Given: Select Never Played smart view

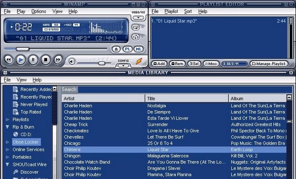Looking at the screenshot, I should (30, 104).
